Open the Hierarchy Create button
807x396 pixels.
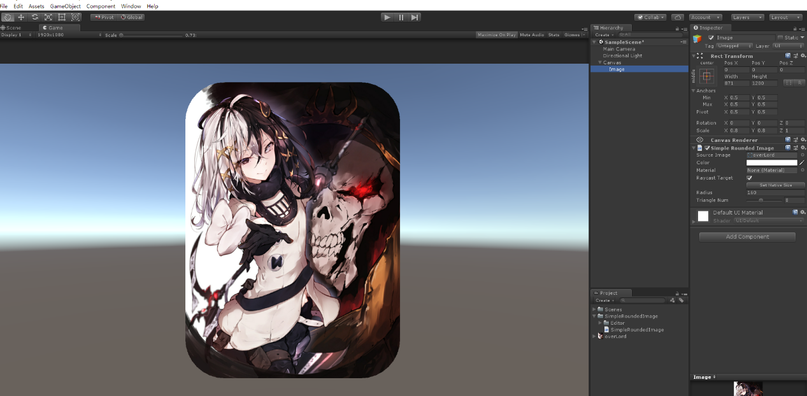[604, 35]
